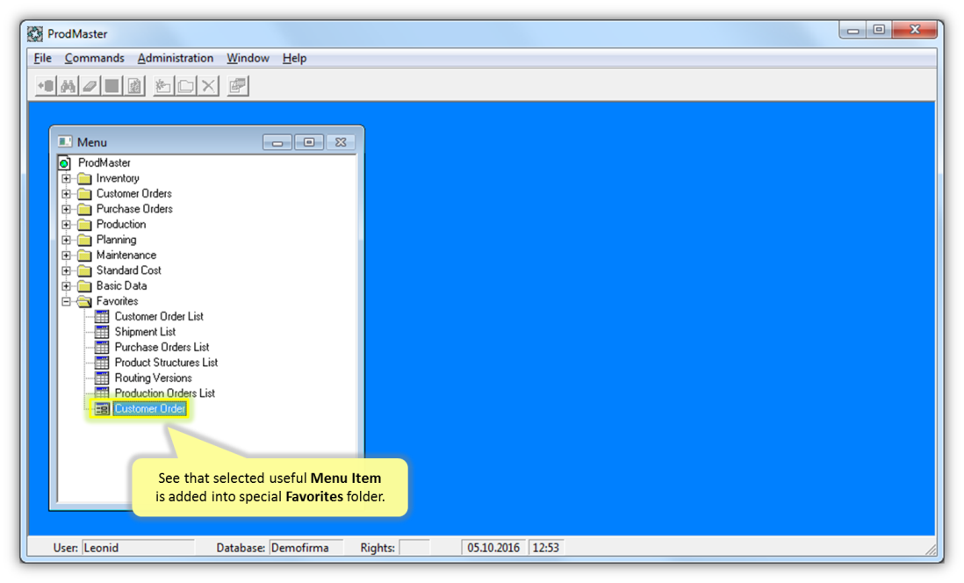Select the ProdMaster root label in tree
This screenshot has width=964, height=583.
click(104, 163)
